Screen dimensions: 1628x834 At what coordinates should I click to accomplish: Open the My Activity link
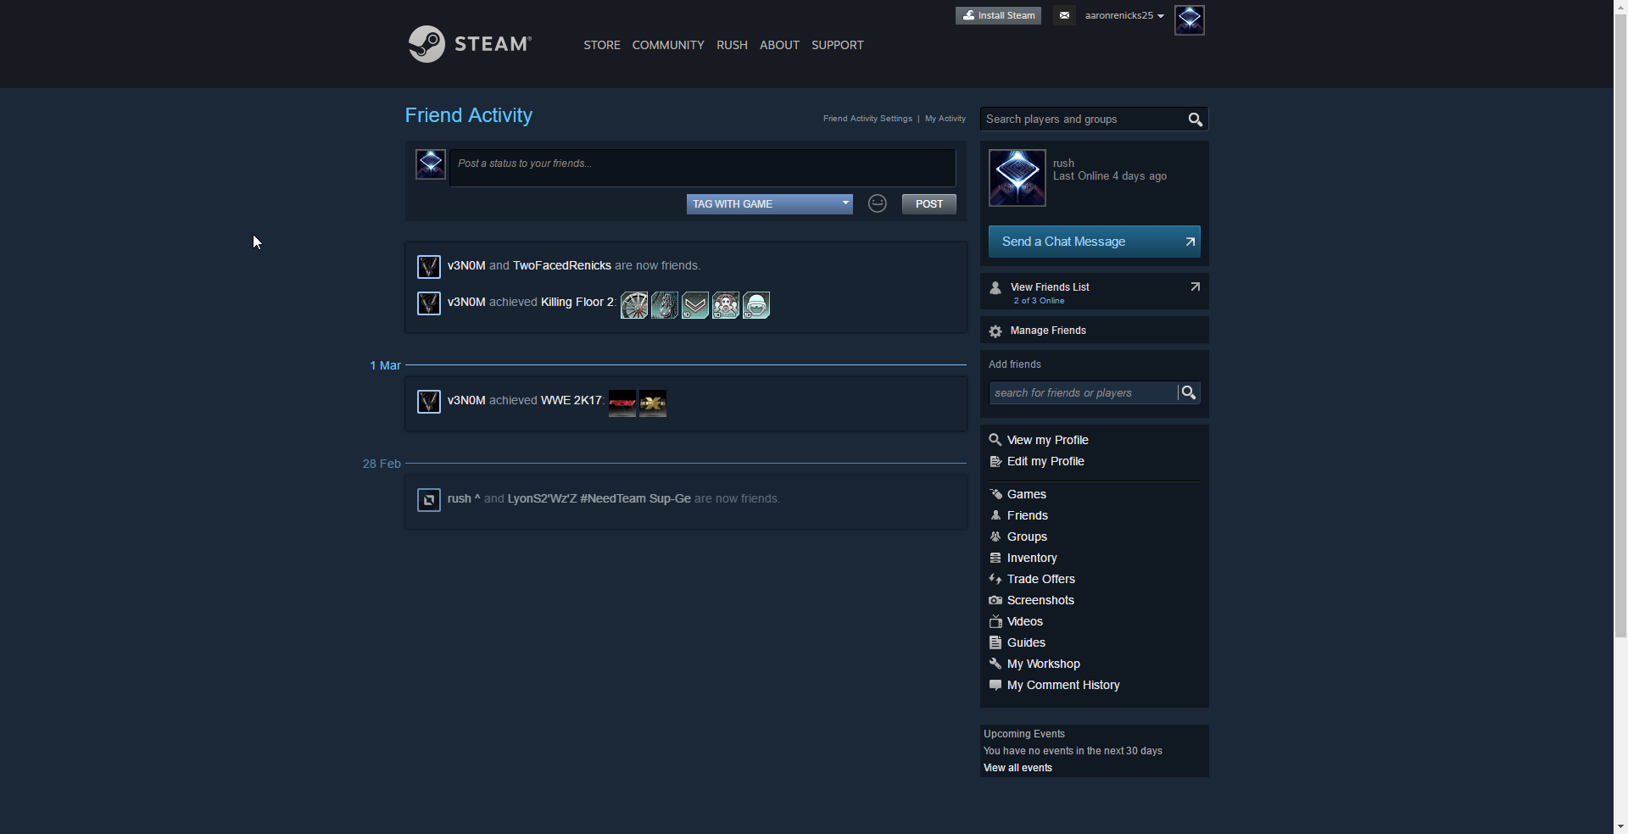coord(945,119)
